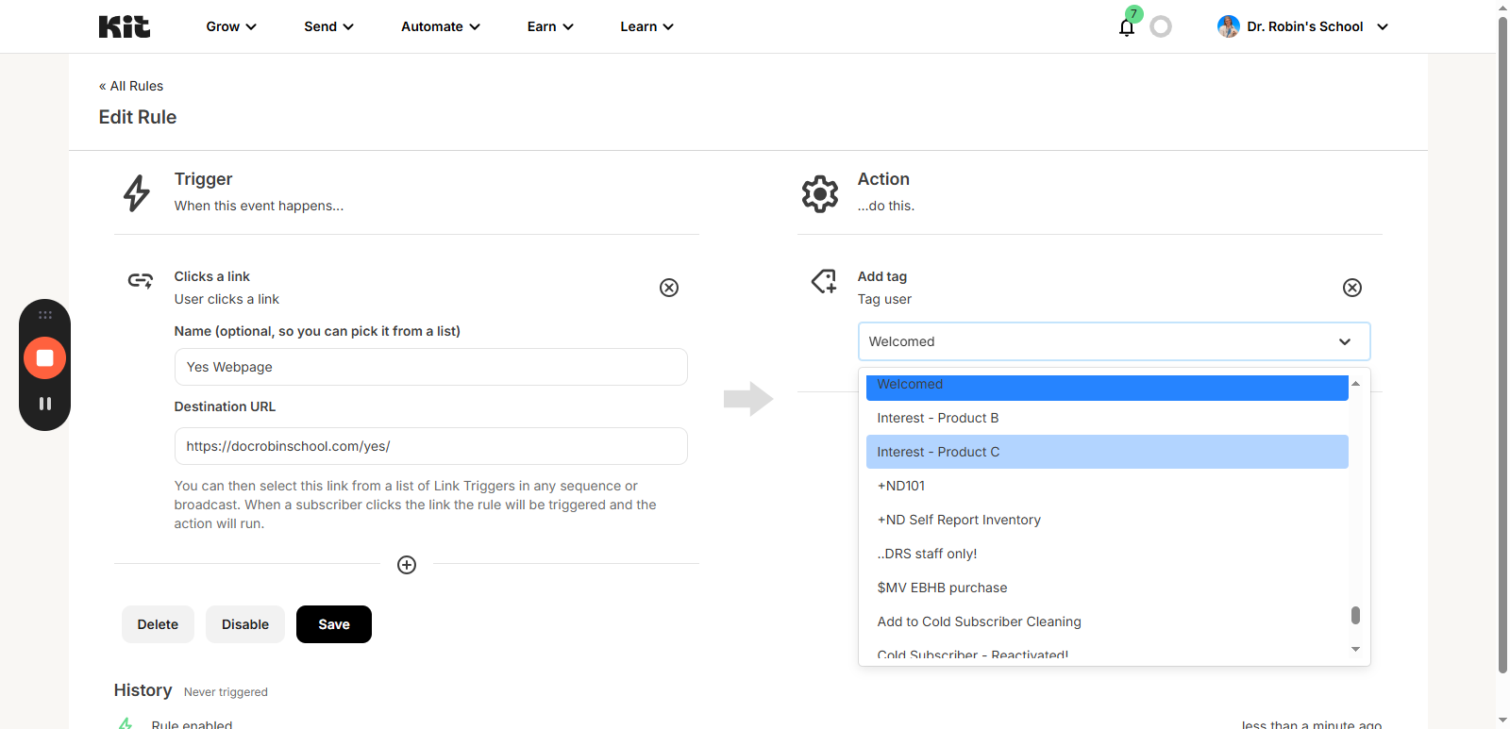
Task: Select Interest - Product C tag option
Action: pos(1106,452)
